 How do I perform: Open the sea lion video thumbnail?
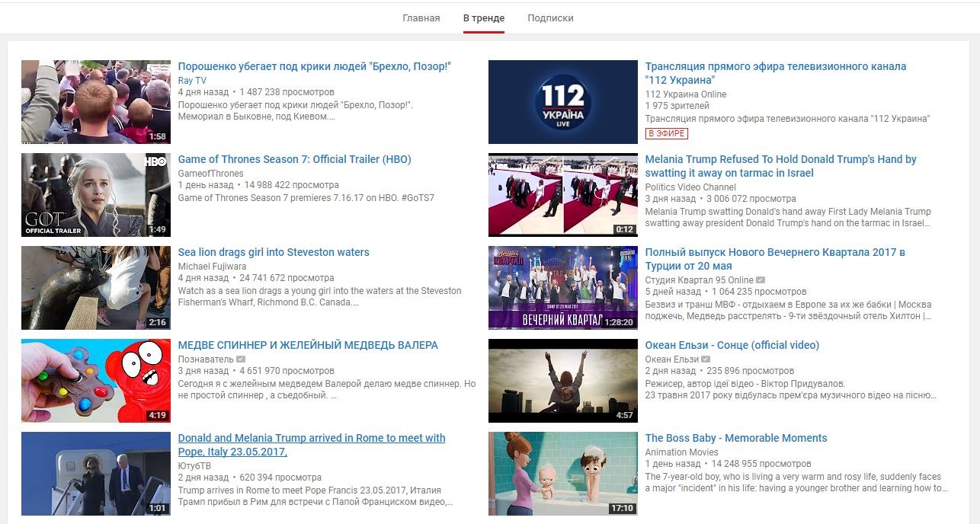click(x=96, y=288)
